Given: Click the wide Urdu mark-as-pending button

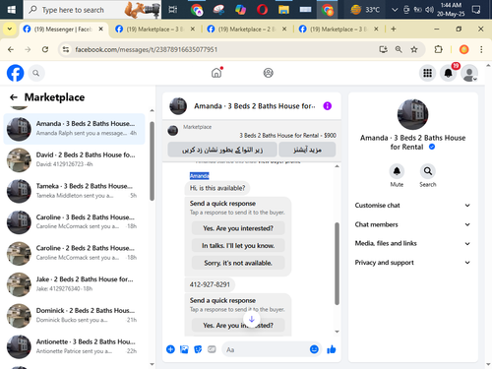Looking at the screenshot, I should 222,150.
